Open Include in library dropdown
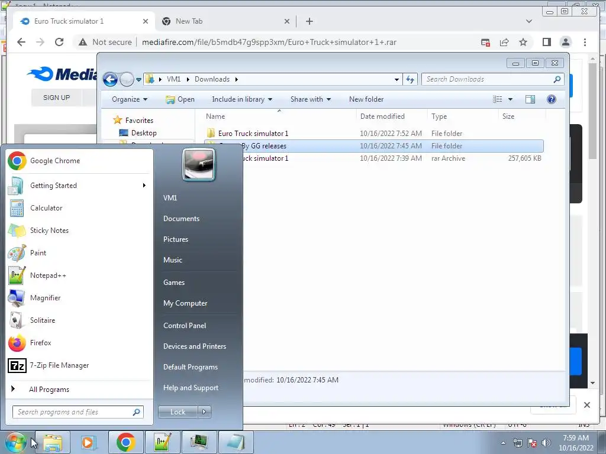Image resolution: width=606 pixels, height=454 pixels. 242,99
